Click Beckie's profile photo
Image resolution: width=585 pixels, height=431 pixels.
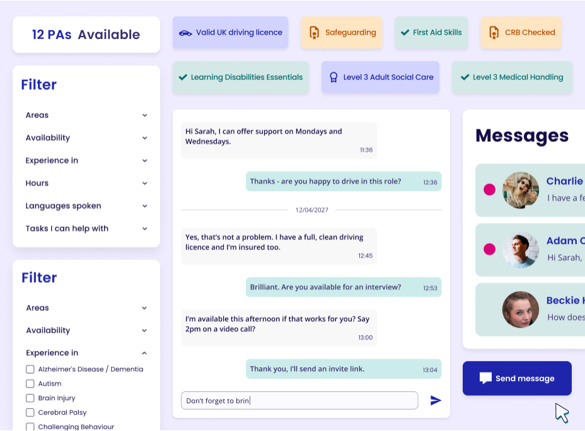coord(520,309)
